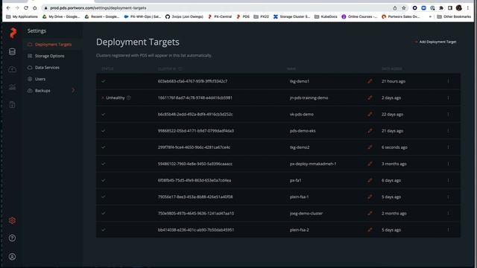Open actions menu for jn-pds-training-demo

click(448, 98)
